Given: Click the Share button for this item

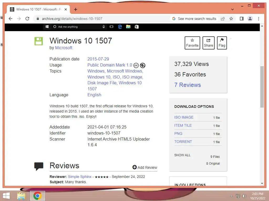Looking at the screenshot, I should [x=208, y=43].
